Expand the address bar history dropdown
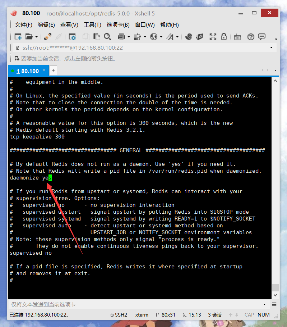The height and width of the screenshot is (327, 287). (272, 48)
